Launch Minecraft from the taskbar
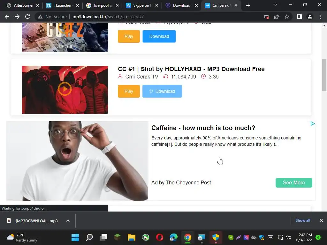The image size is (327, 245). 118,237
